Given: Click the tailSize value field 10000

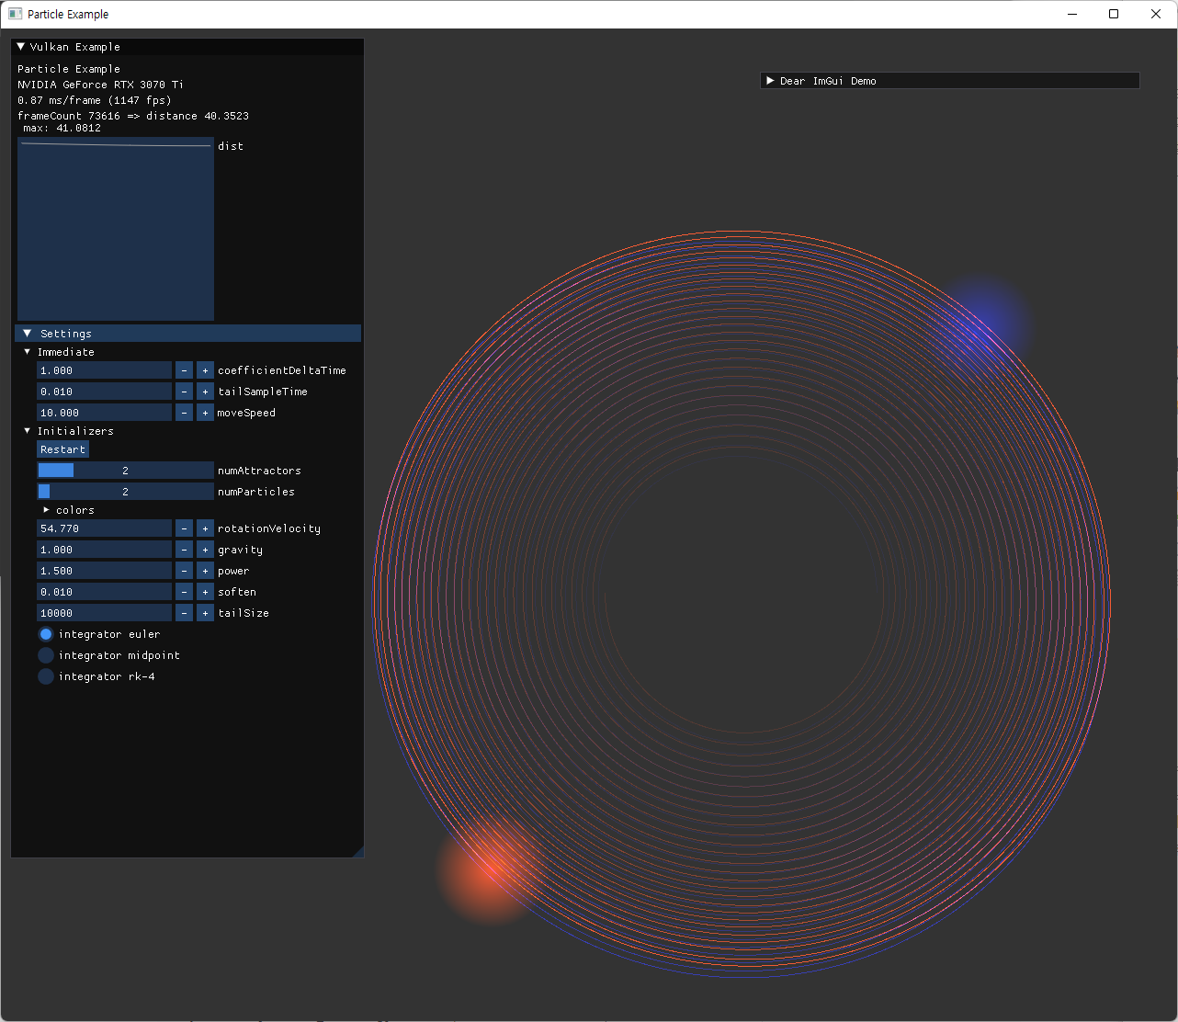Looking at the screenshot, I should (x=104, y=613).
